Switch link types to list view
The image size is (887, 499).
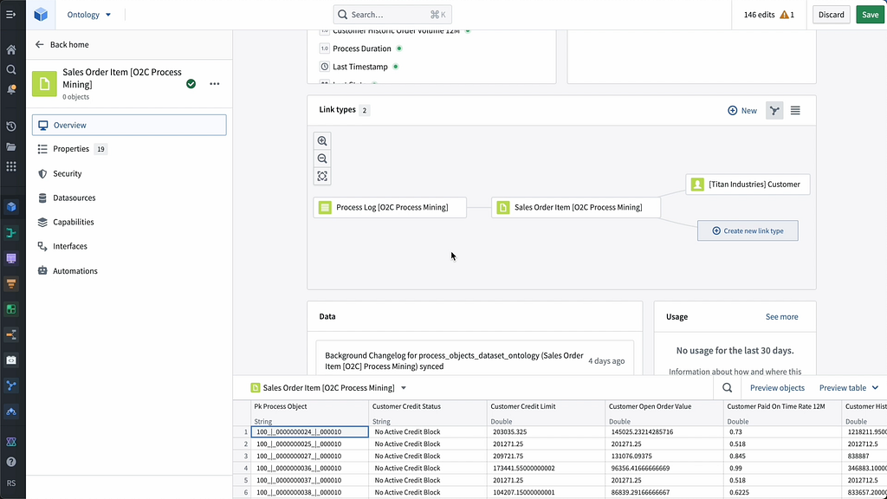[795, 110]
